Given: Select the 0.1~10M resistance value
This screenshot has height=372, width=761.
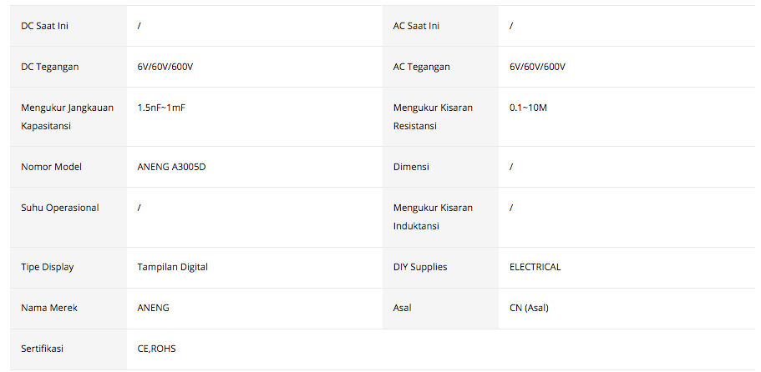Looking at the screenshot, I should pyautogui.click(x=528, y=108).
